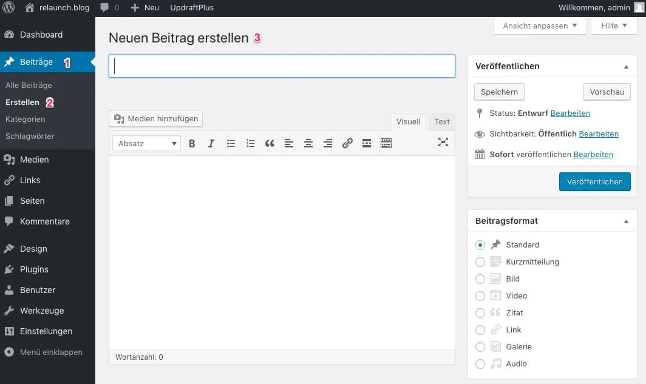Open the Medien menu
Screen dimensions: 646x384
coord(47,160)
